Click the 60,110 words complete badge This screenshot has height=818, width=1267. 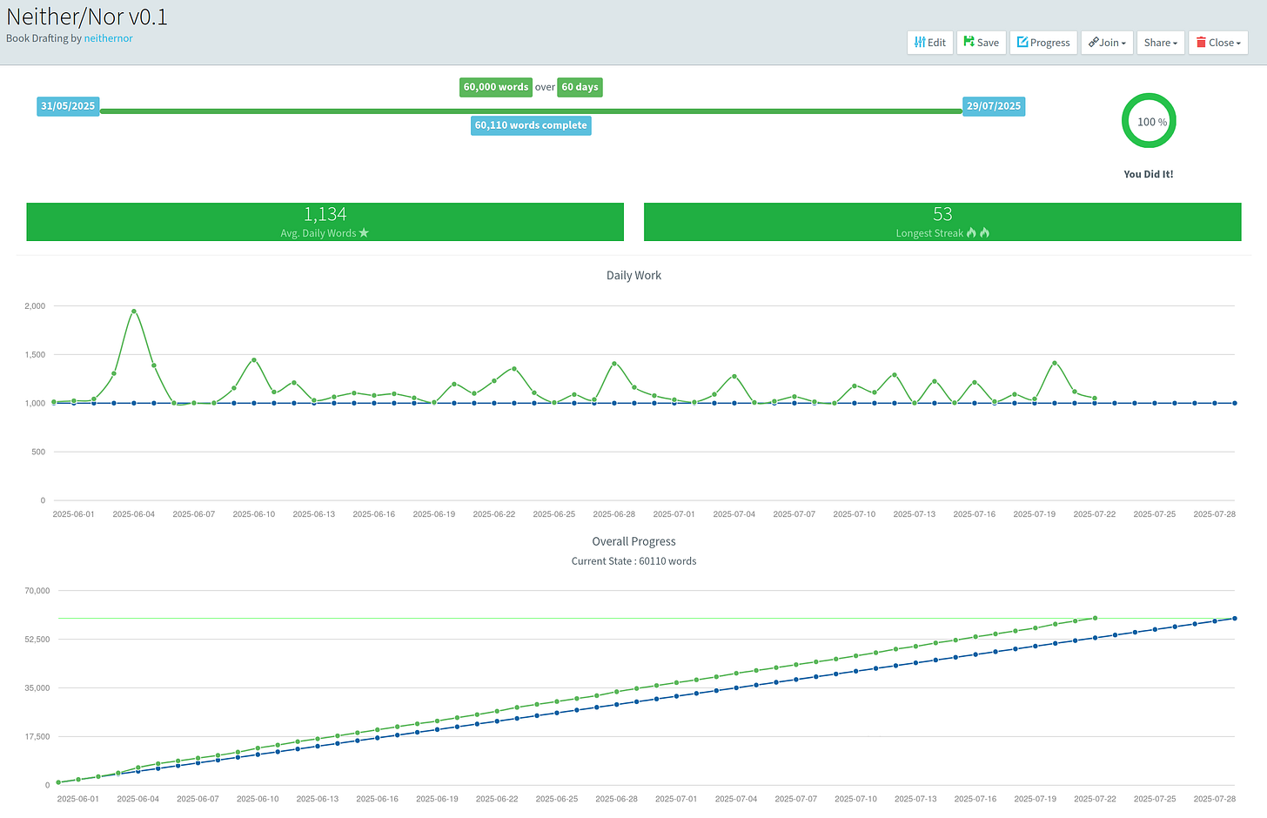tap(531, 125)
